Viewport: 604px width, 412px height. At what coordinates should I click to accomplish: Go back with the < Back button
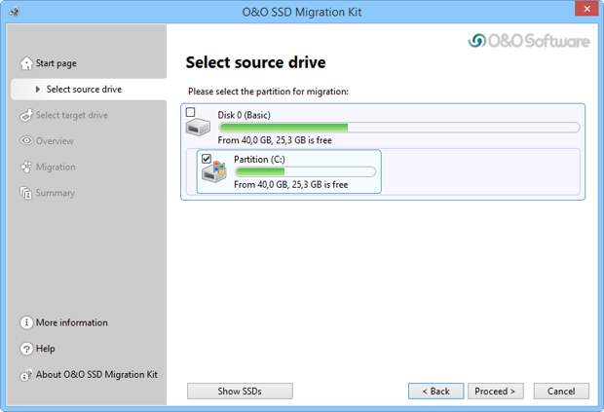coord(435,391)
